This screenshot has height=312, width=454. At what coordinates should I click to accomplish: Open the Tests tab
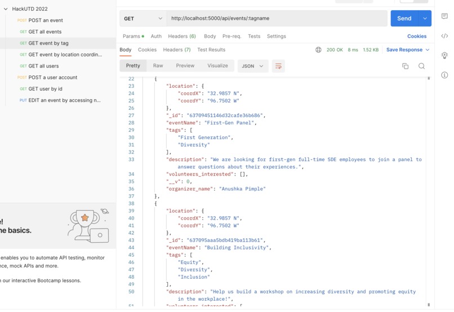(x=254, y=36)
